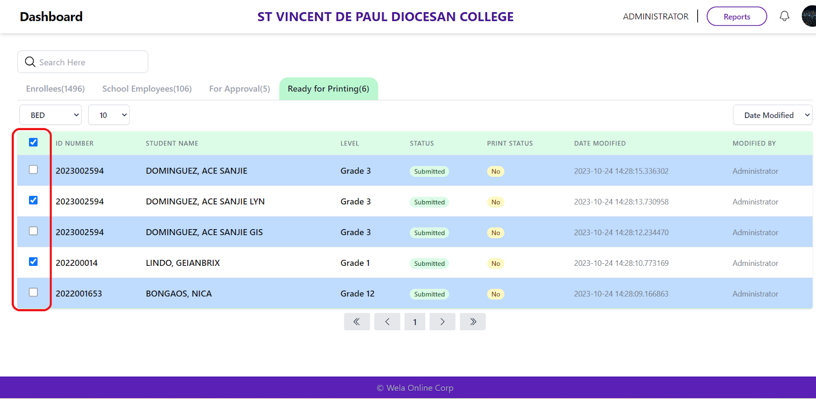Click the STUDENT NAME column header
The image size is (816, 399).
[x=172, y=143]
